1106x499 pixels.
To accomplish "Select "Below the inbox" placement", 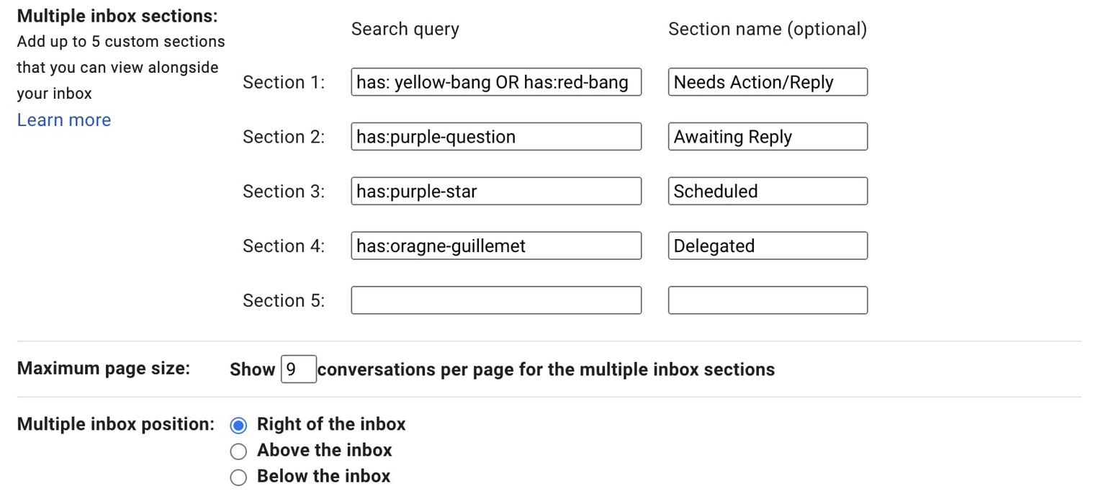I will [x=238, y=477].
